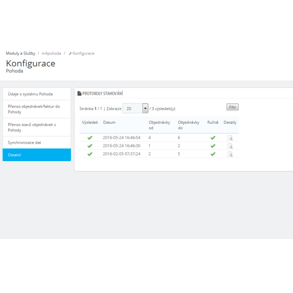This screenshot has height=293, width=293.
Task: Click the Ručně checkmark for 2016-02-05 row
Action: (213, 154)
